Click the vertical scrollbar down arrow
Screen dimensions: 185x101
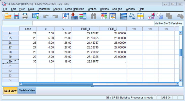[x=181, y=81]
